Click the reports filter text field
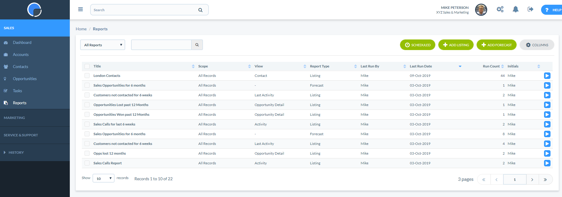The height and width of the screenshot is (197, 562). (x=161, y=45)
